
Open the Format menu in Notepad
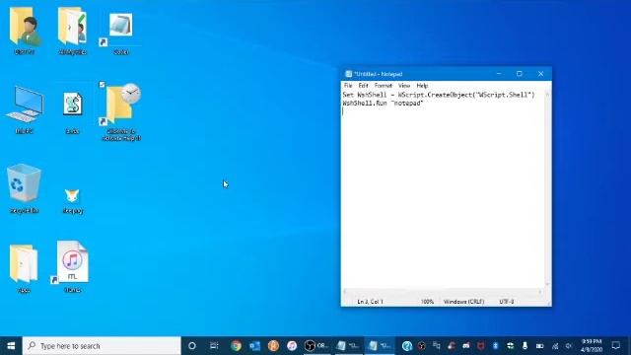click(383, 86)
